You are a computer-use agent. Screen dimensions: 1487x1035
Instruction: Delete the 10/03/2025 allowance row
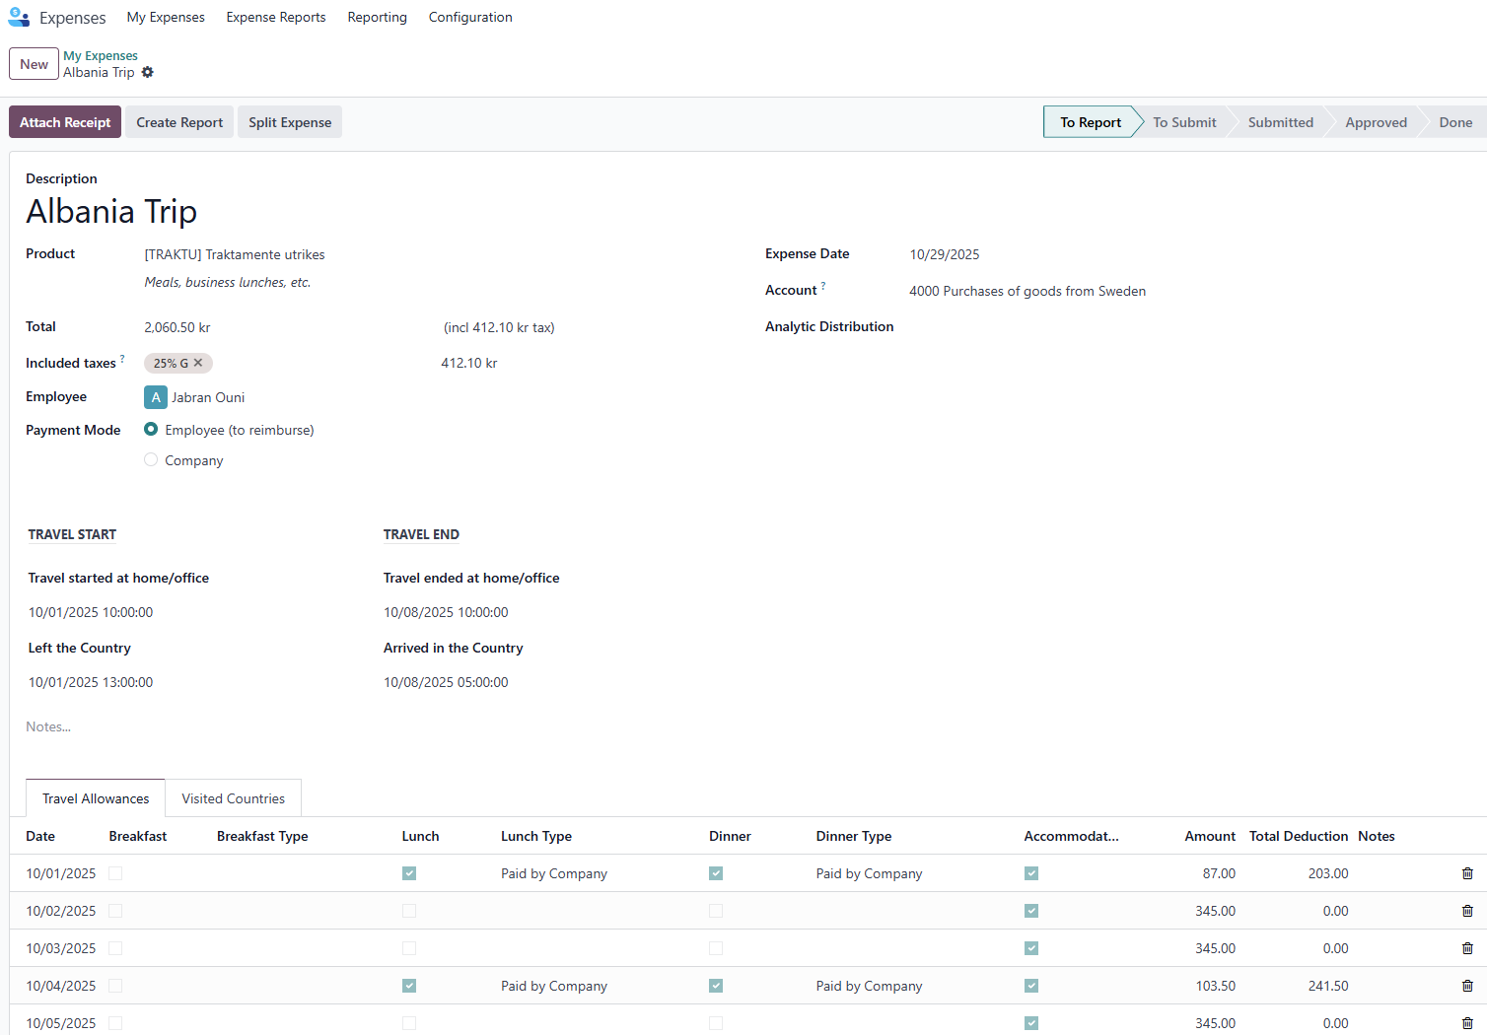pos(1466,948)
